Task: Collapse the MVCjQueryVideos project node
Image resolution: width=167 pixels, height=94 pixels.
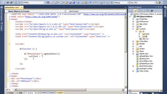Action: (x=130, y=17)
